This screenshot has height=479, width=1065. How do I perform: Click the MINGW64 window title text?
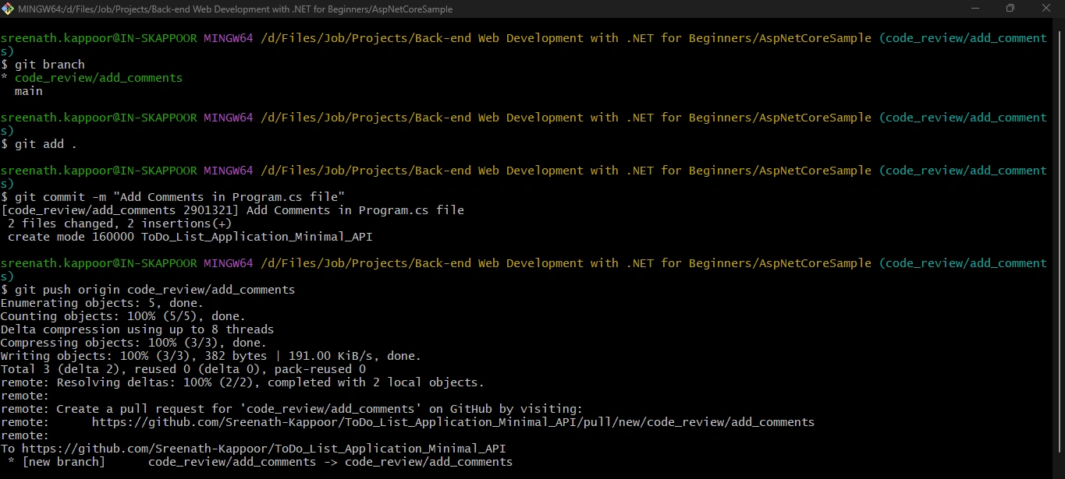tap(236, 9)
